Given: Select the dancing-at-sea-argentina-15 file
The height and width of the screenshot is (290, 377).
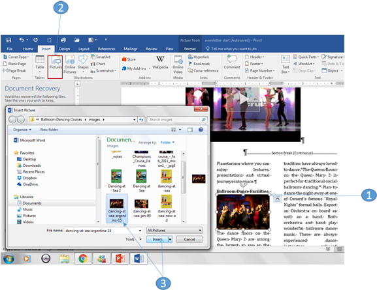Looking at the screenshot, I should (x=116, y=209).
